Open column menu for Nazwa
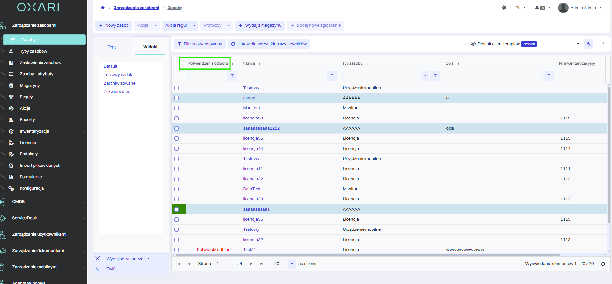This screenshot has width=612, height=284. pos(260,63)
